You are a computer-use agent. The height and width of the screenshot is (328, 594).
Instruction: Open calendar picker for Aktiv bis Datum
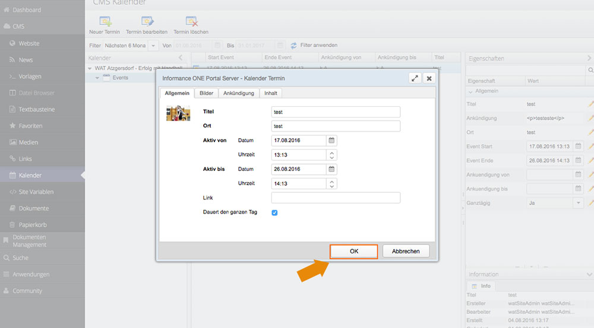(x=332, y=169)
